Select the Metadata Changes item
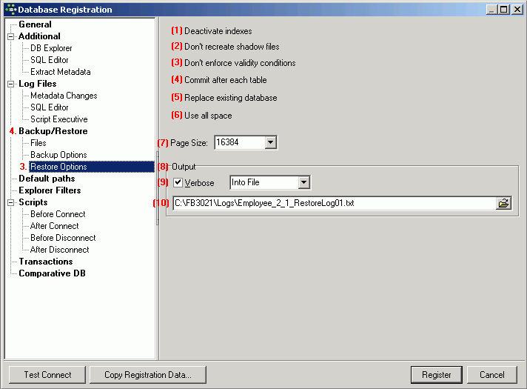Image resolution: width=527 pixels, height=389 pixels. tap(64, 96)
